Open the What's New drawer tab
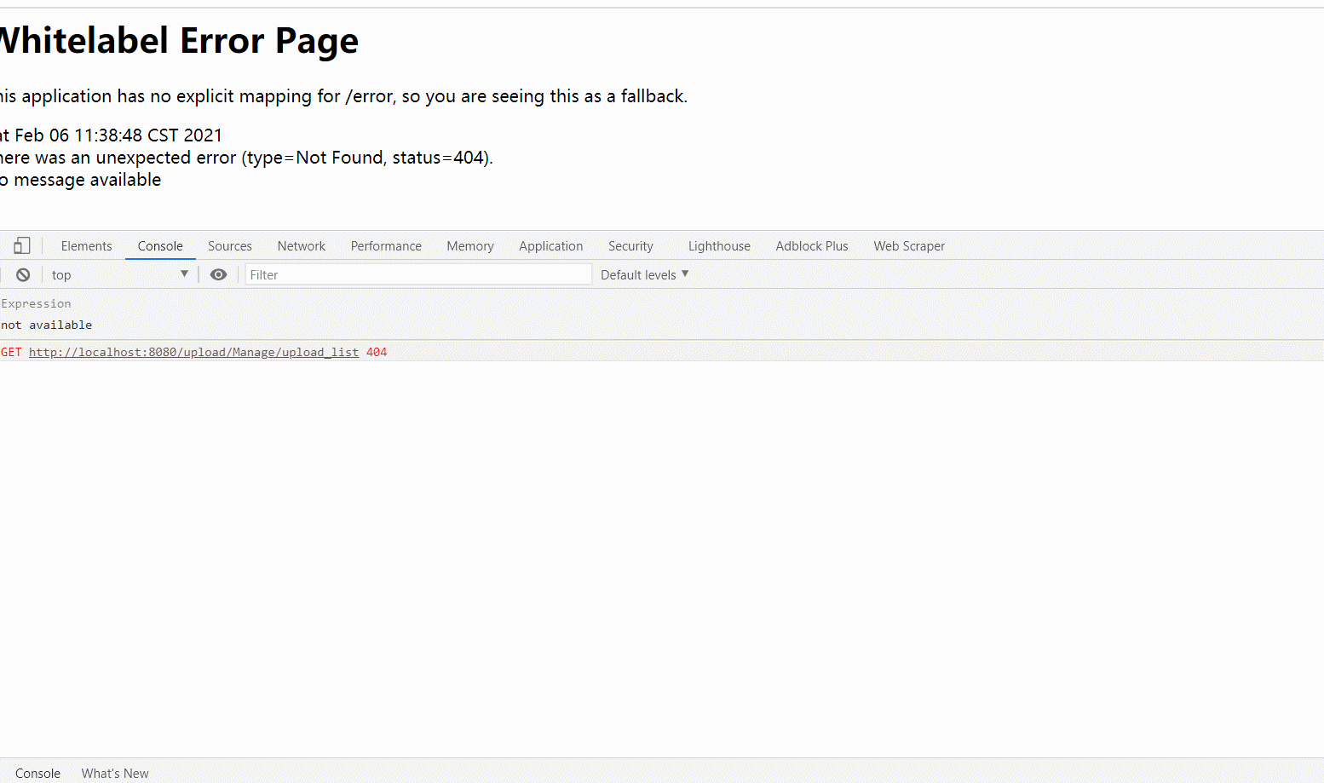The height and width of the screenshot is (783, 1324). [x=115, y=773]
